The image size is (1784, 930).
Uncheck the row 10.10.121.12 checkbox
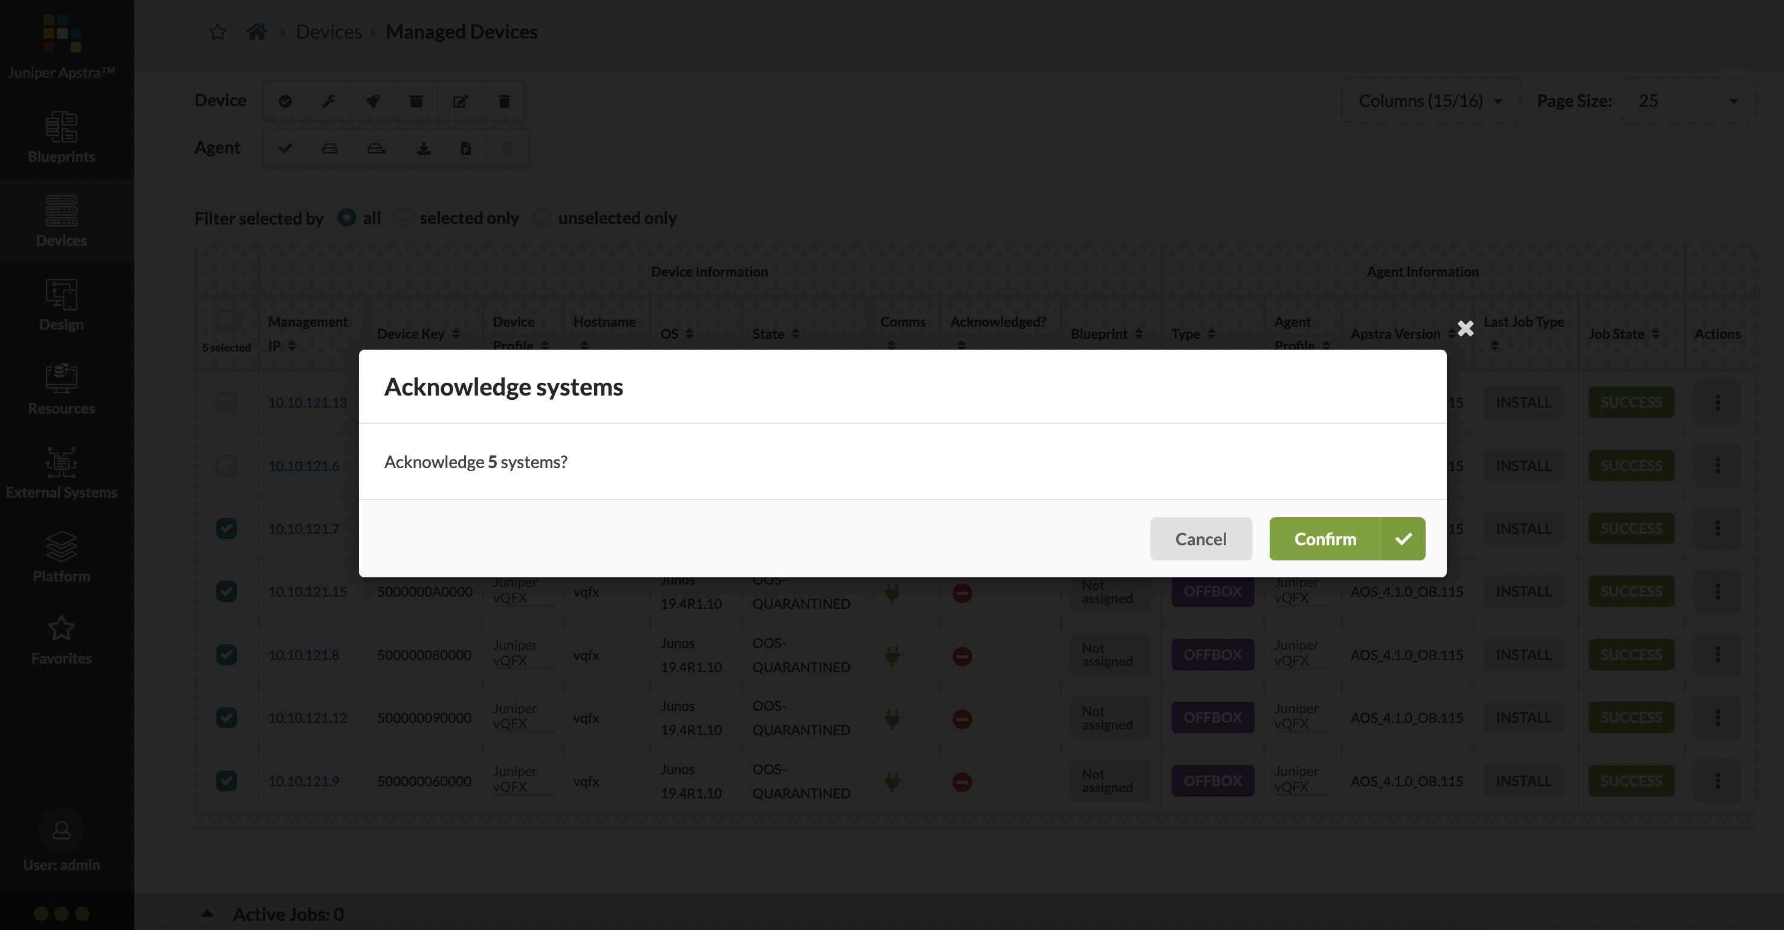(x=227, y=717)
